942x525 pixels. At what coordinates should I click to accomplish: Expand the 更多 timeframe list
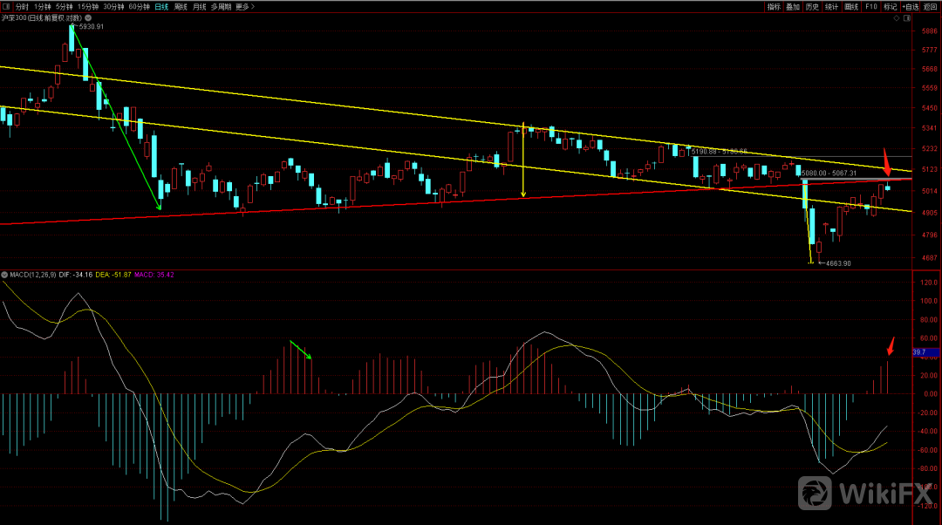tap(244, 6)
